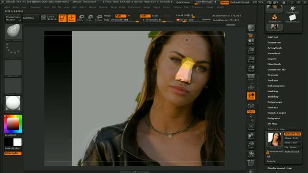The height and width of the screenshot is (173, 308).
Task: Click the QuickSave button
Action: tap(183, 2)
